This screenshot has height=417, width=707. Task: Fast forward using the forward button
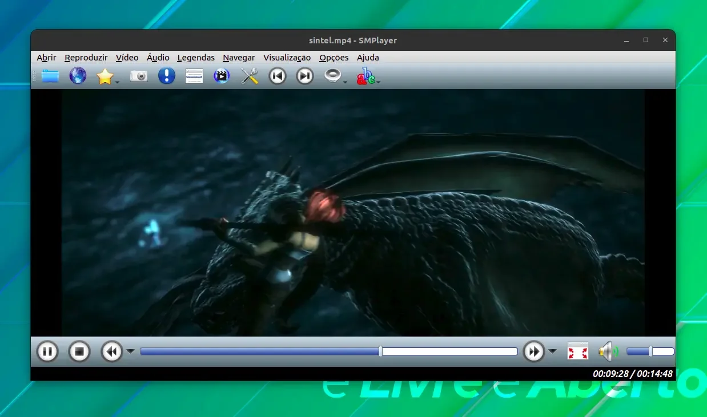pos(534,351)
